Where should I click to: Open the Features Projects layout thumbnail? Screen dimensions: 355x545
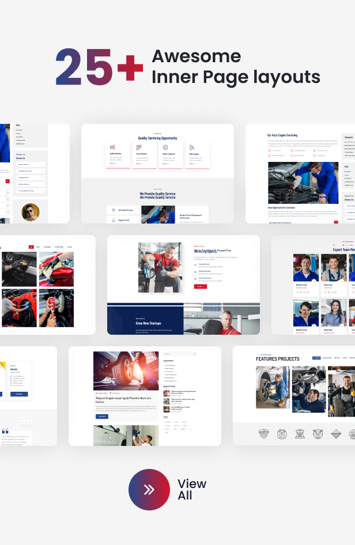tap(294, 396)
